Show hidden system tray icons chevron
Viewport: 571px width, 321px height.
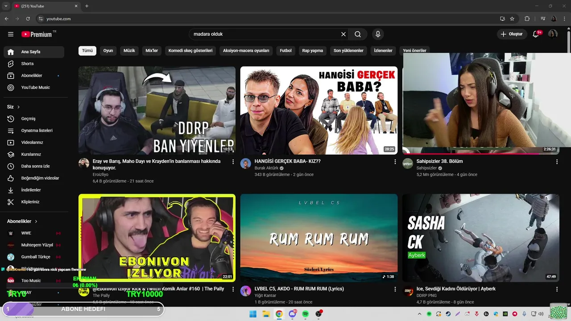(419, 314)
